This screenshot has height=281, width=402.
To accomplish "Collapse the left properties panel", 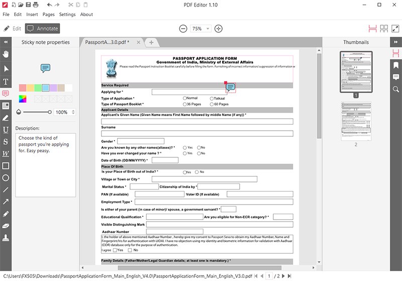I will (x=6, y=42).
